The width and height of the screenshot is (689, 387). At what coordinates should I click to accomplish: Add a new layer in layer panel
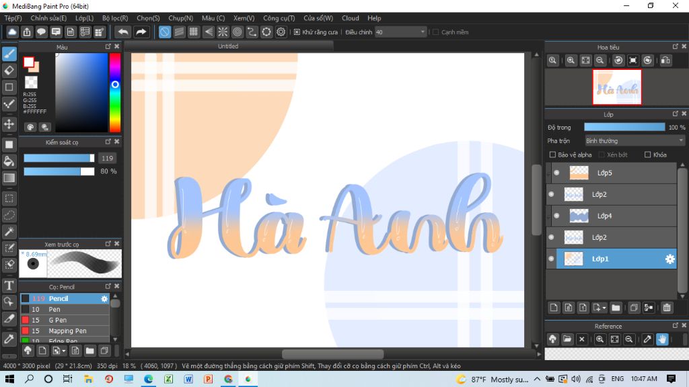(x=554, y=308)
